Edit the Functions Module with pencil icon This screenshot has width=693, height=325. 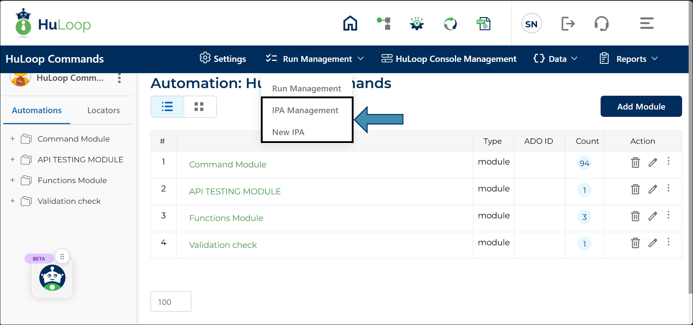pos(653,216)
